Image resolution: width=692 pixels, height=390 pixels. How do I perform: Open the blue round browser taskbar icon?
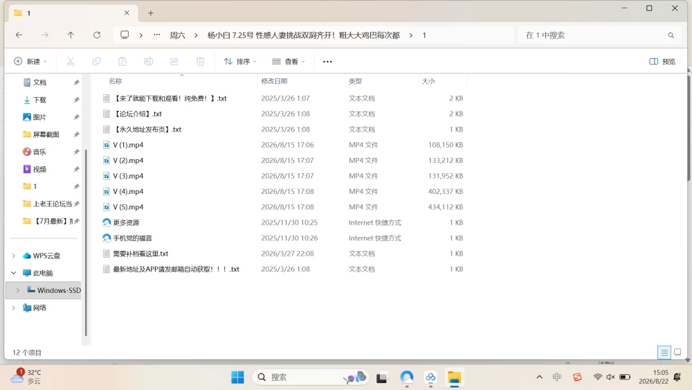[x=407, y=378]
